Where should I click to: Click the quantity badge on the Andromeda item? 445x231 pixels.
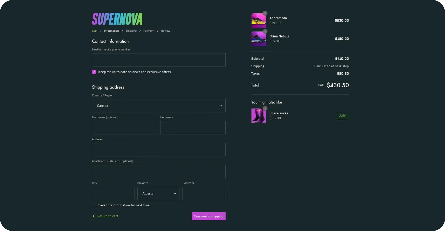[265, 13]
